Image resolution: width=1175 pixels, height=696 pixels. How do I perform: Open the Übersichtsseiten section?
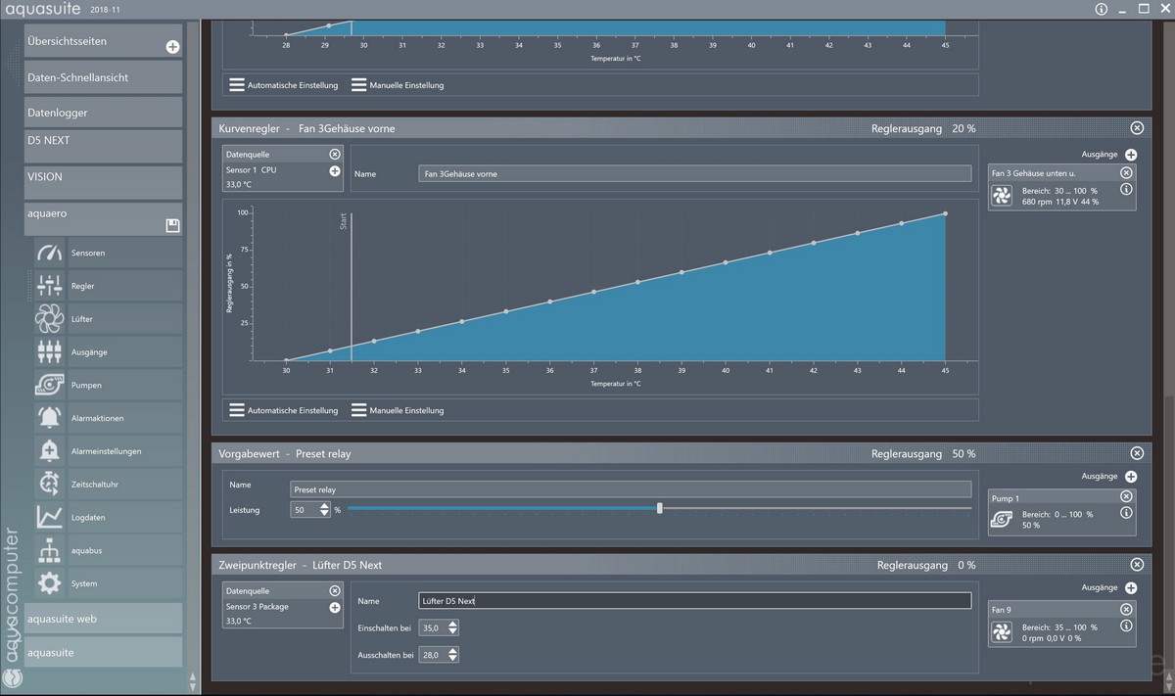click(103, 41)
